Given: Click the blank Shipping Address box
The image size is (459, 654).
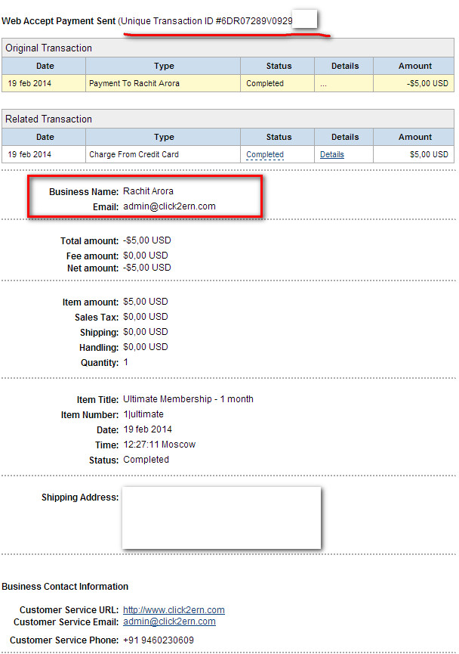Looking at the screenshot, I should point(221,518).
